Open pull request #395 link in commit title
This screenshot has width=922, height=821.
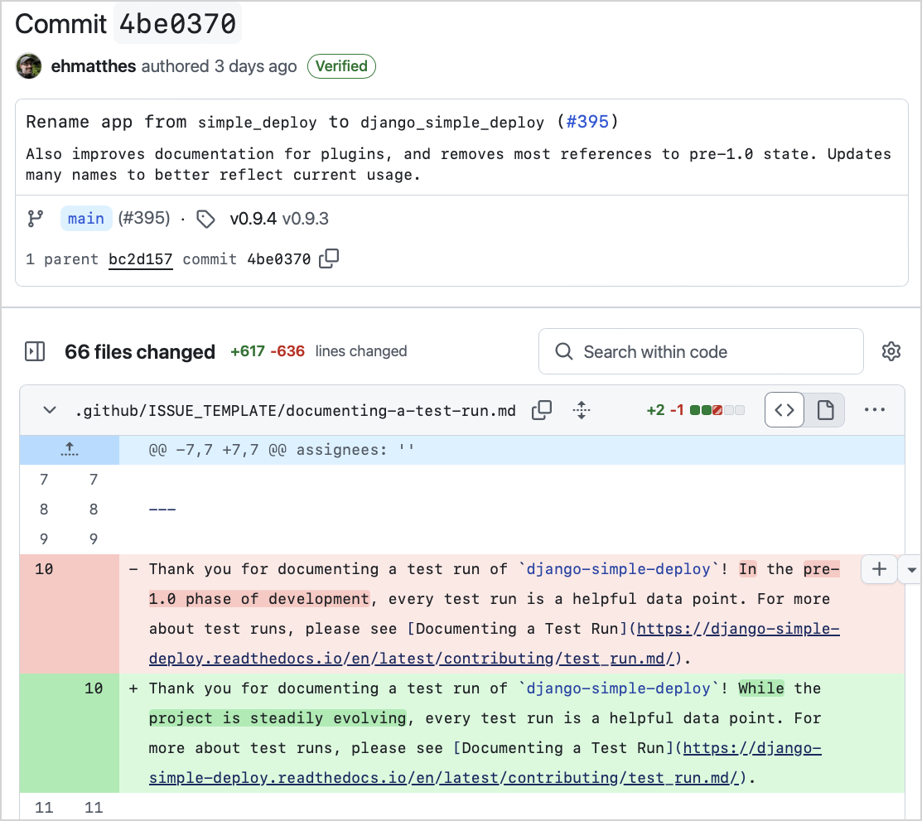pyautogui.click(x=587, y=122)
